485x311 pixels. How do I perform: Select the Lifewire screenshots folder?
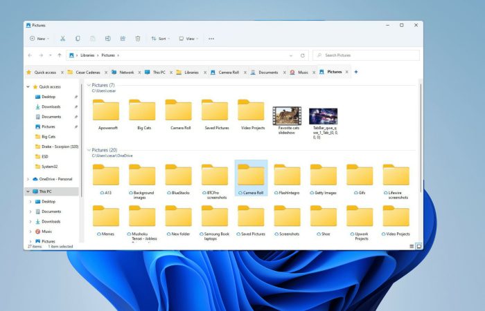click(396, 181)
